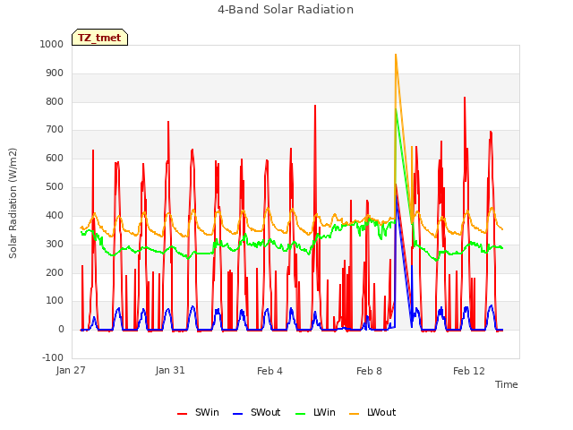This screenshot has width=573, height=430.
Task: Click the orange LWout legend color marker
Action: (x=355, y=414)
